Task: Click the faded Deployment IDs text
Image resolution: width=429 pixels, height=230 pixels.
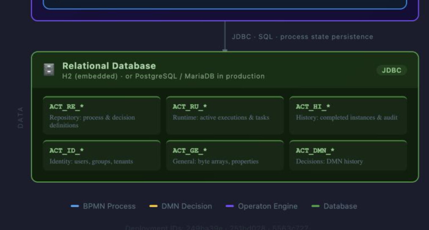Action: pyautogui.click(x=217, y=228)
